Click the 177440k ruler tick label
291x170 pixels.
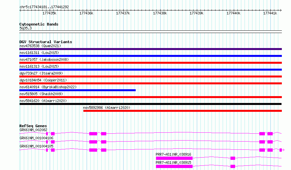[233, 13]
